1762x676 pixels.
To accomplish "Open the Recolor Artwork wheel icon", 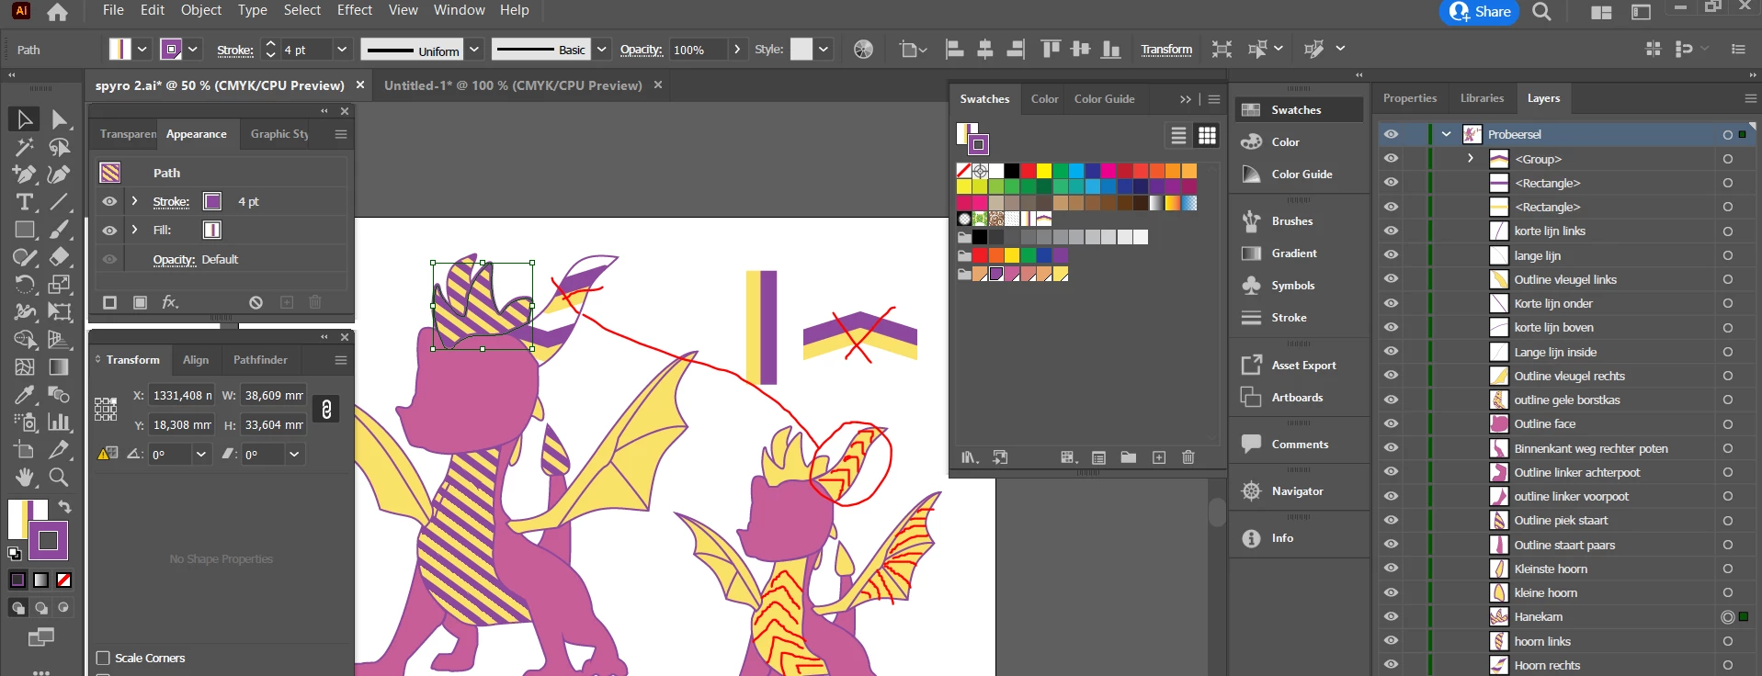I will [x=863, y=50].
